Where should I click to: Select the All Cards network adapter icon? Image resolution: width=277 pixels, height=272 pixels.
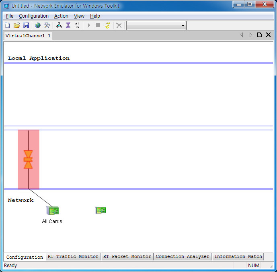(53, 210)
